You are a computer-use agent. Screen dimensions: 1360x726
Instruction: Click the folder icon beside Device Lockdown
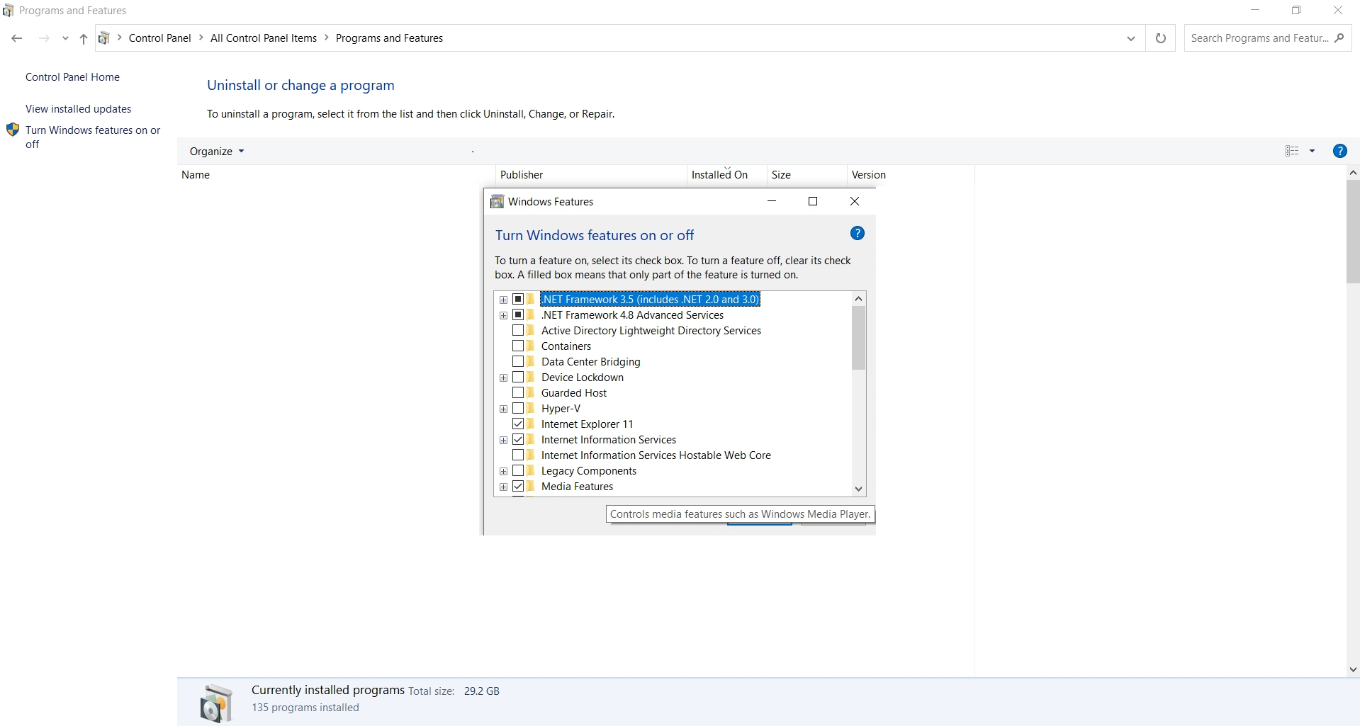pyautogui.click(x=531, y=377)
